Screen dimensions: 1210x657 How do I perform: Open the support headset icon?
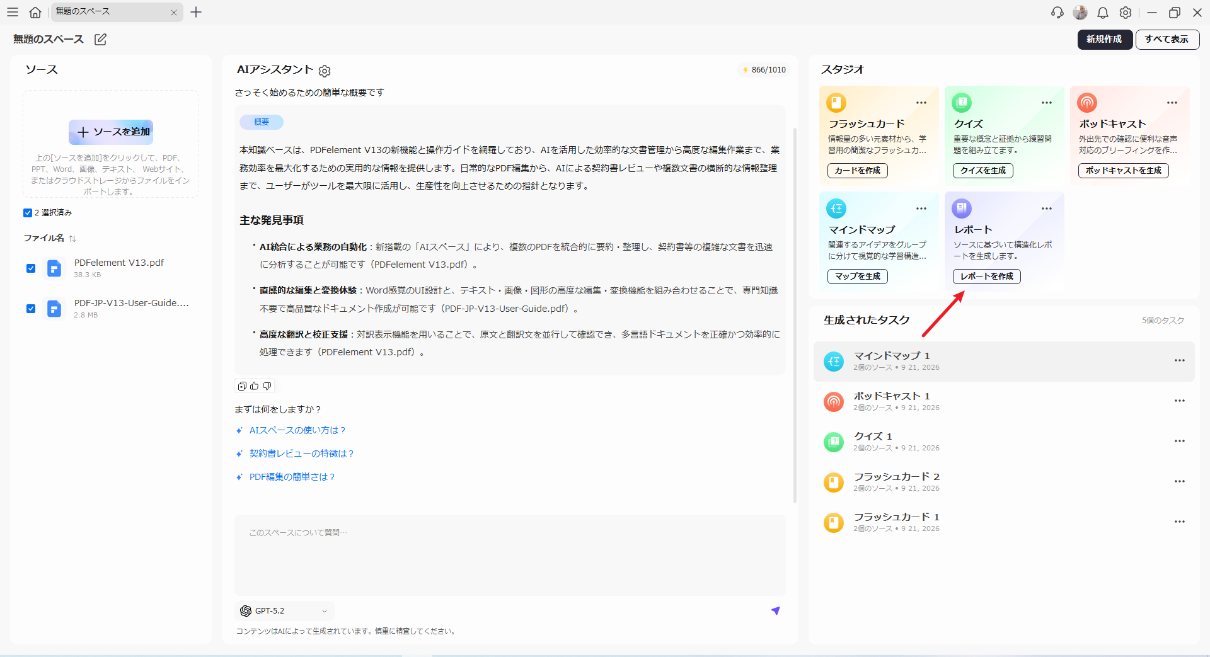pyautogui.click(x=1057, y=13)
